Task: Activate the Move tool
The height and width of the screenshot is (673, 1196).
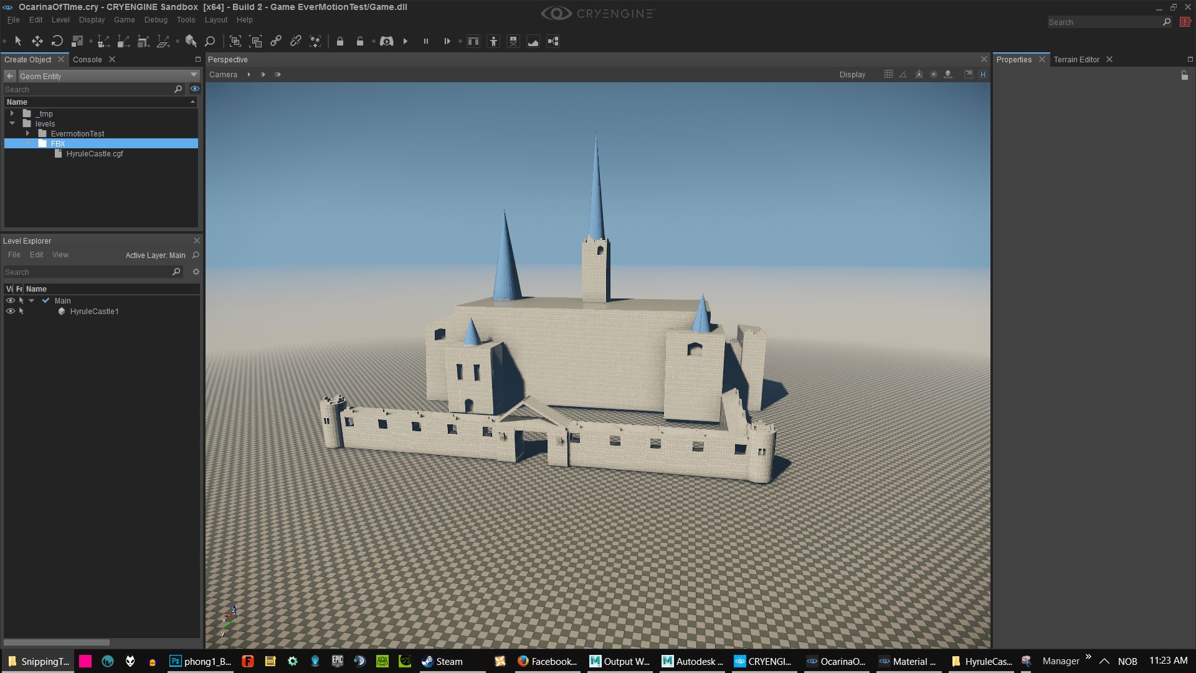Action: (37, 41)
